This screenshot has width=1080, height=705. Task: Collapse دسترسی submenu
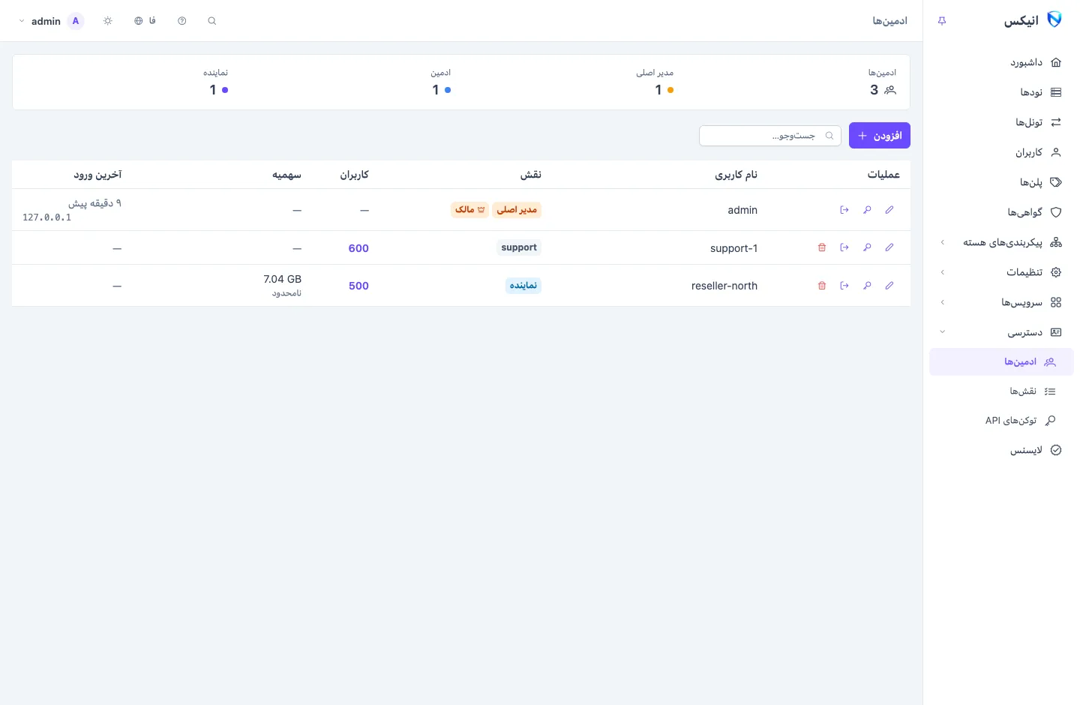pos(1001,332)
